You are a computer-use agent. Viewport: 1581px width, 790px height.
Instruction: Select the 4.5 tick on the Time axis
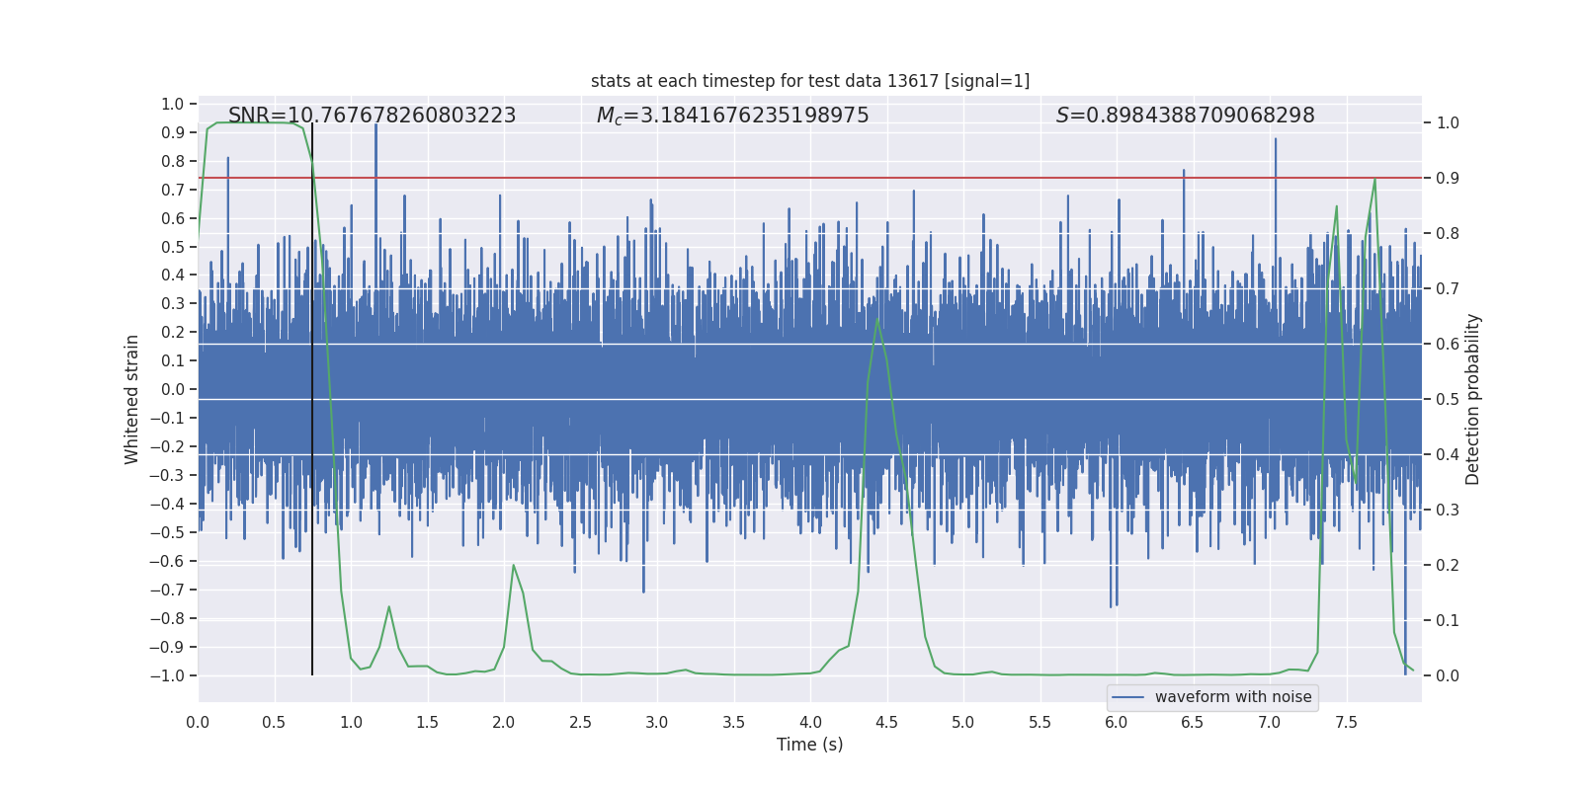[x=886, y=723]
